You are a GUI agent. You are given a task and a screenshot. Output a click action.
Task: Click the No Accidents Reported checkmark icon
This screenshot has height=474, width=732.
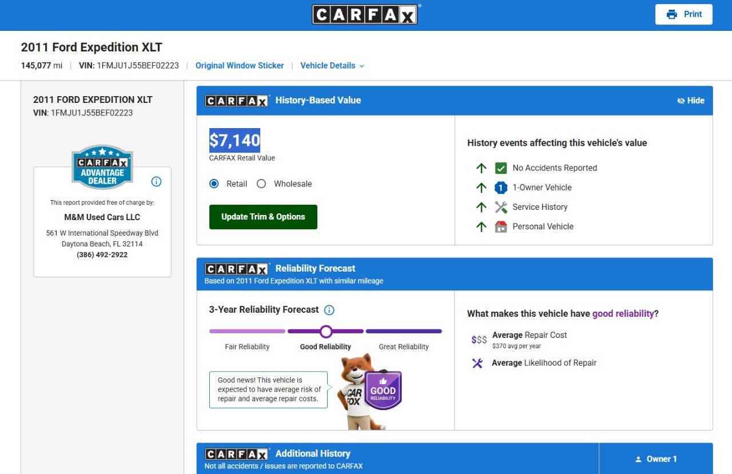click(x=501, y=168)
